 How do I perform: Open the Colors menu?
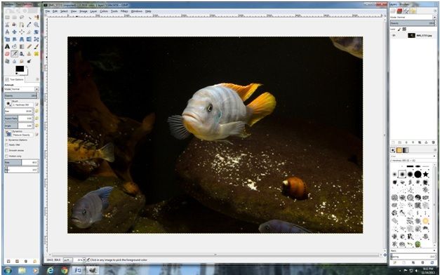click(x=104, y=11)
